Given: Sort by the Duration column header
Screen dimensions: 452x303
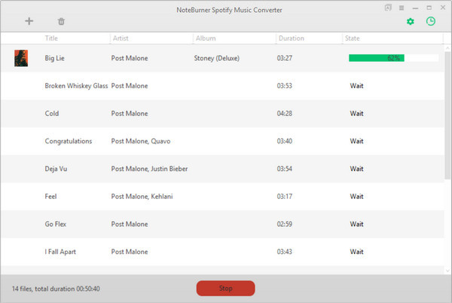Looking at the screenshot, I should [291, 38].
